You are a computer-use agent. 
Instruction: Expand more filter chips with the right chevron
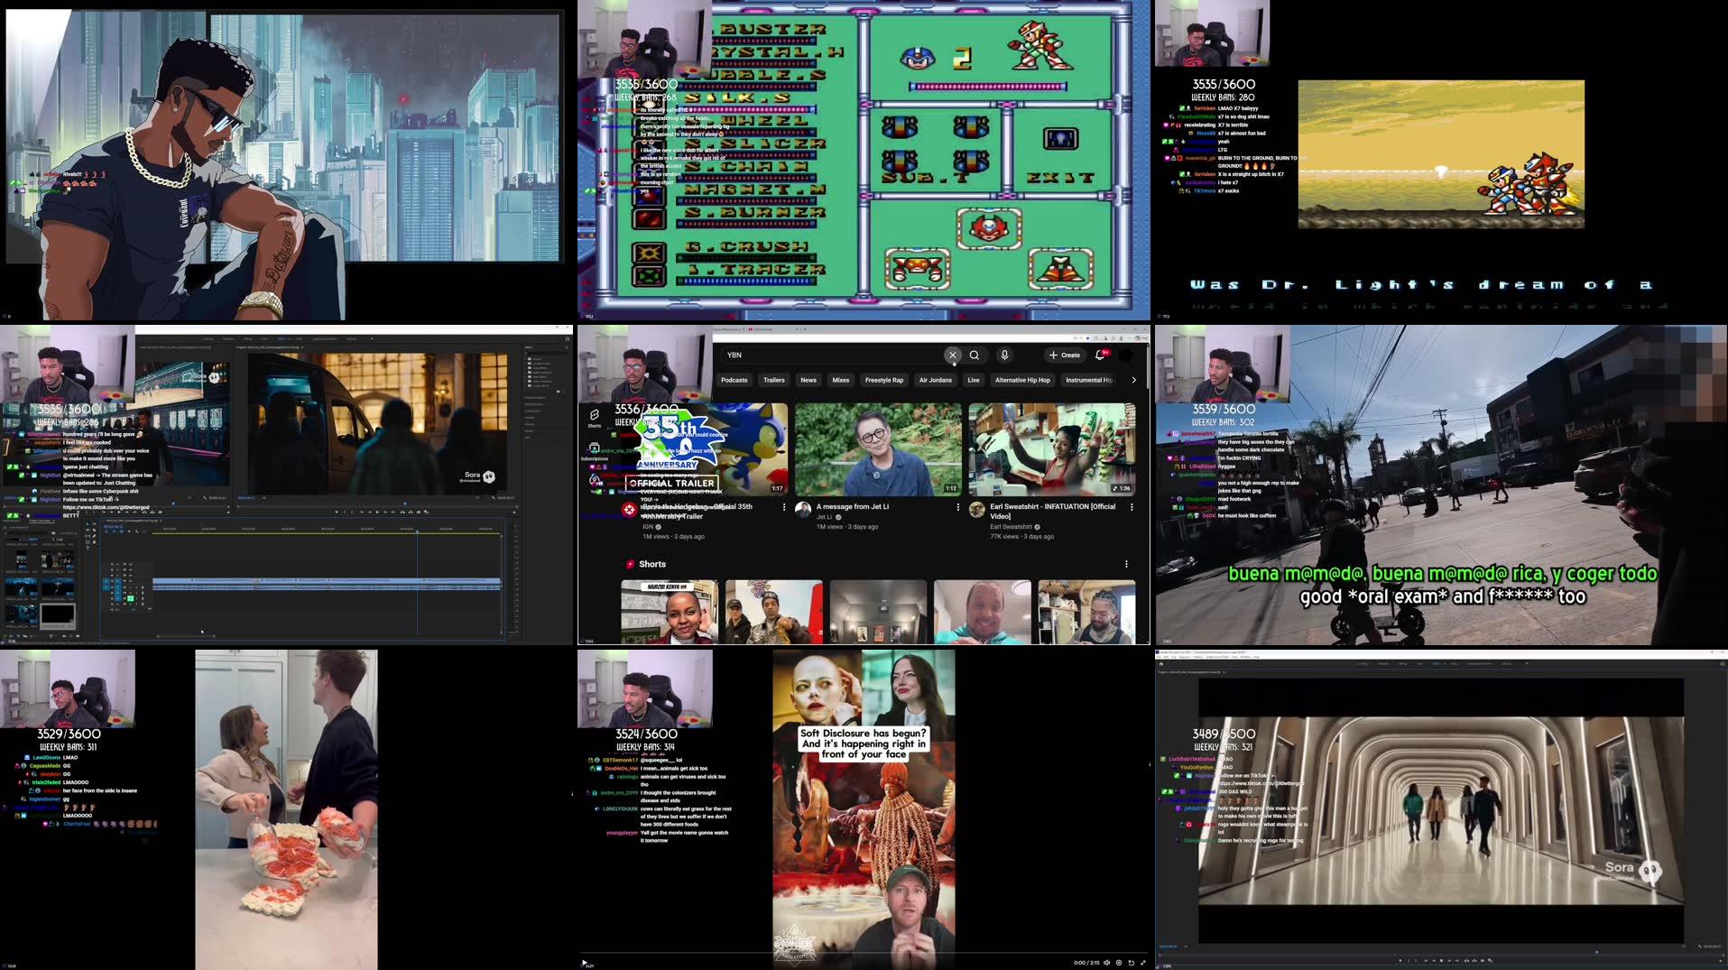pyautogui.click(x=1132, y=380)
